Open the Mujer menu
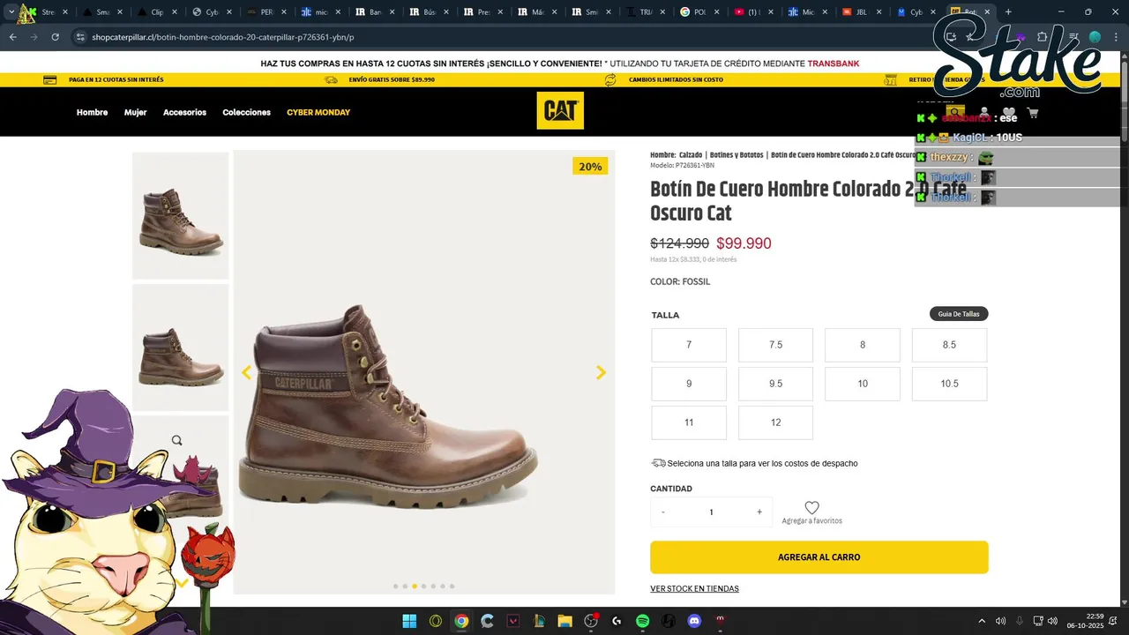This screenshot has width=1129, height=635. (135, 112)
